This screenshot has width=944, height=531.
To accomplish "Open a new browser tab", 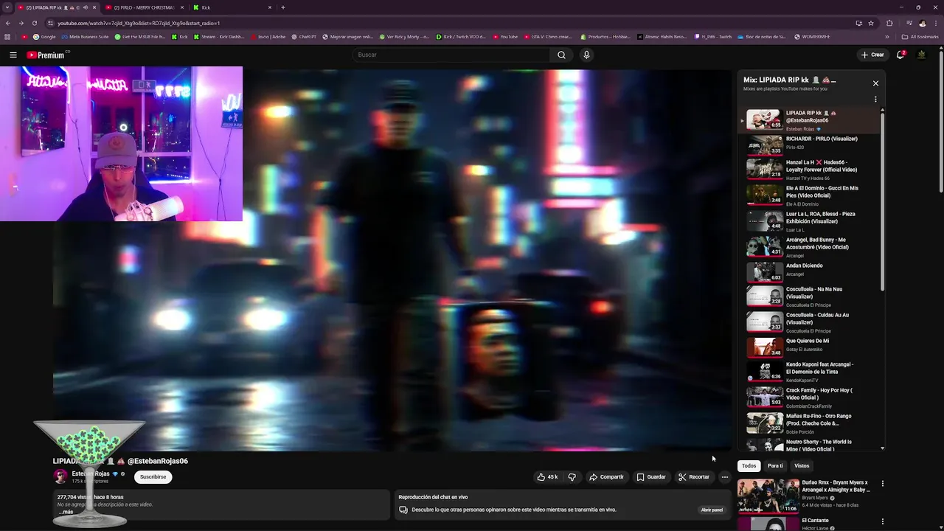I will (x=282, y=7).
